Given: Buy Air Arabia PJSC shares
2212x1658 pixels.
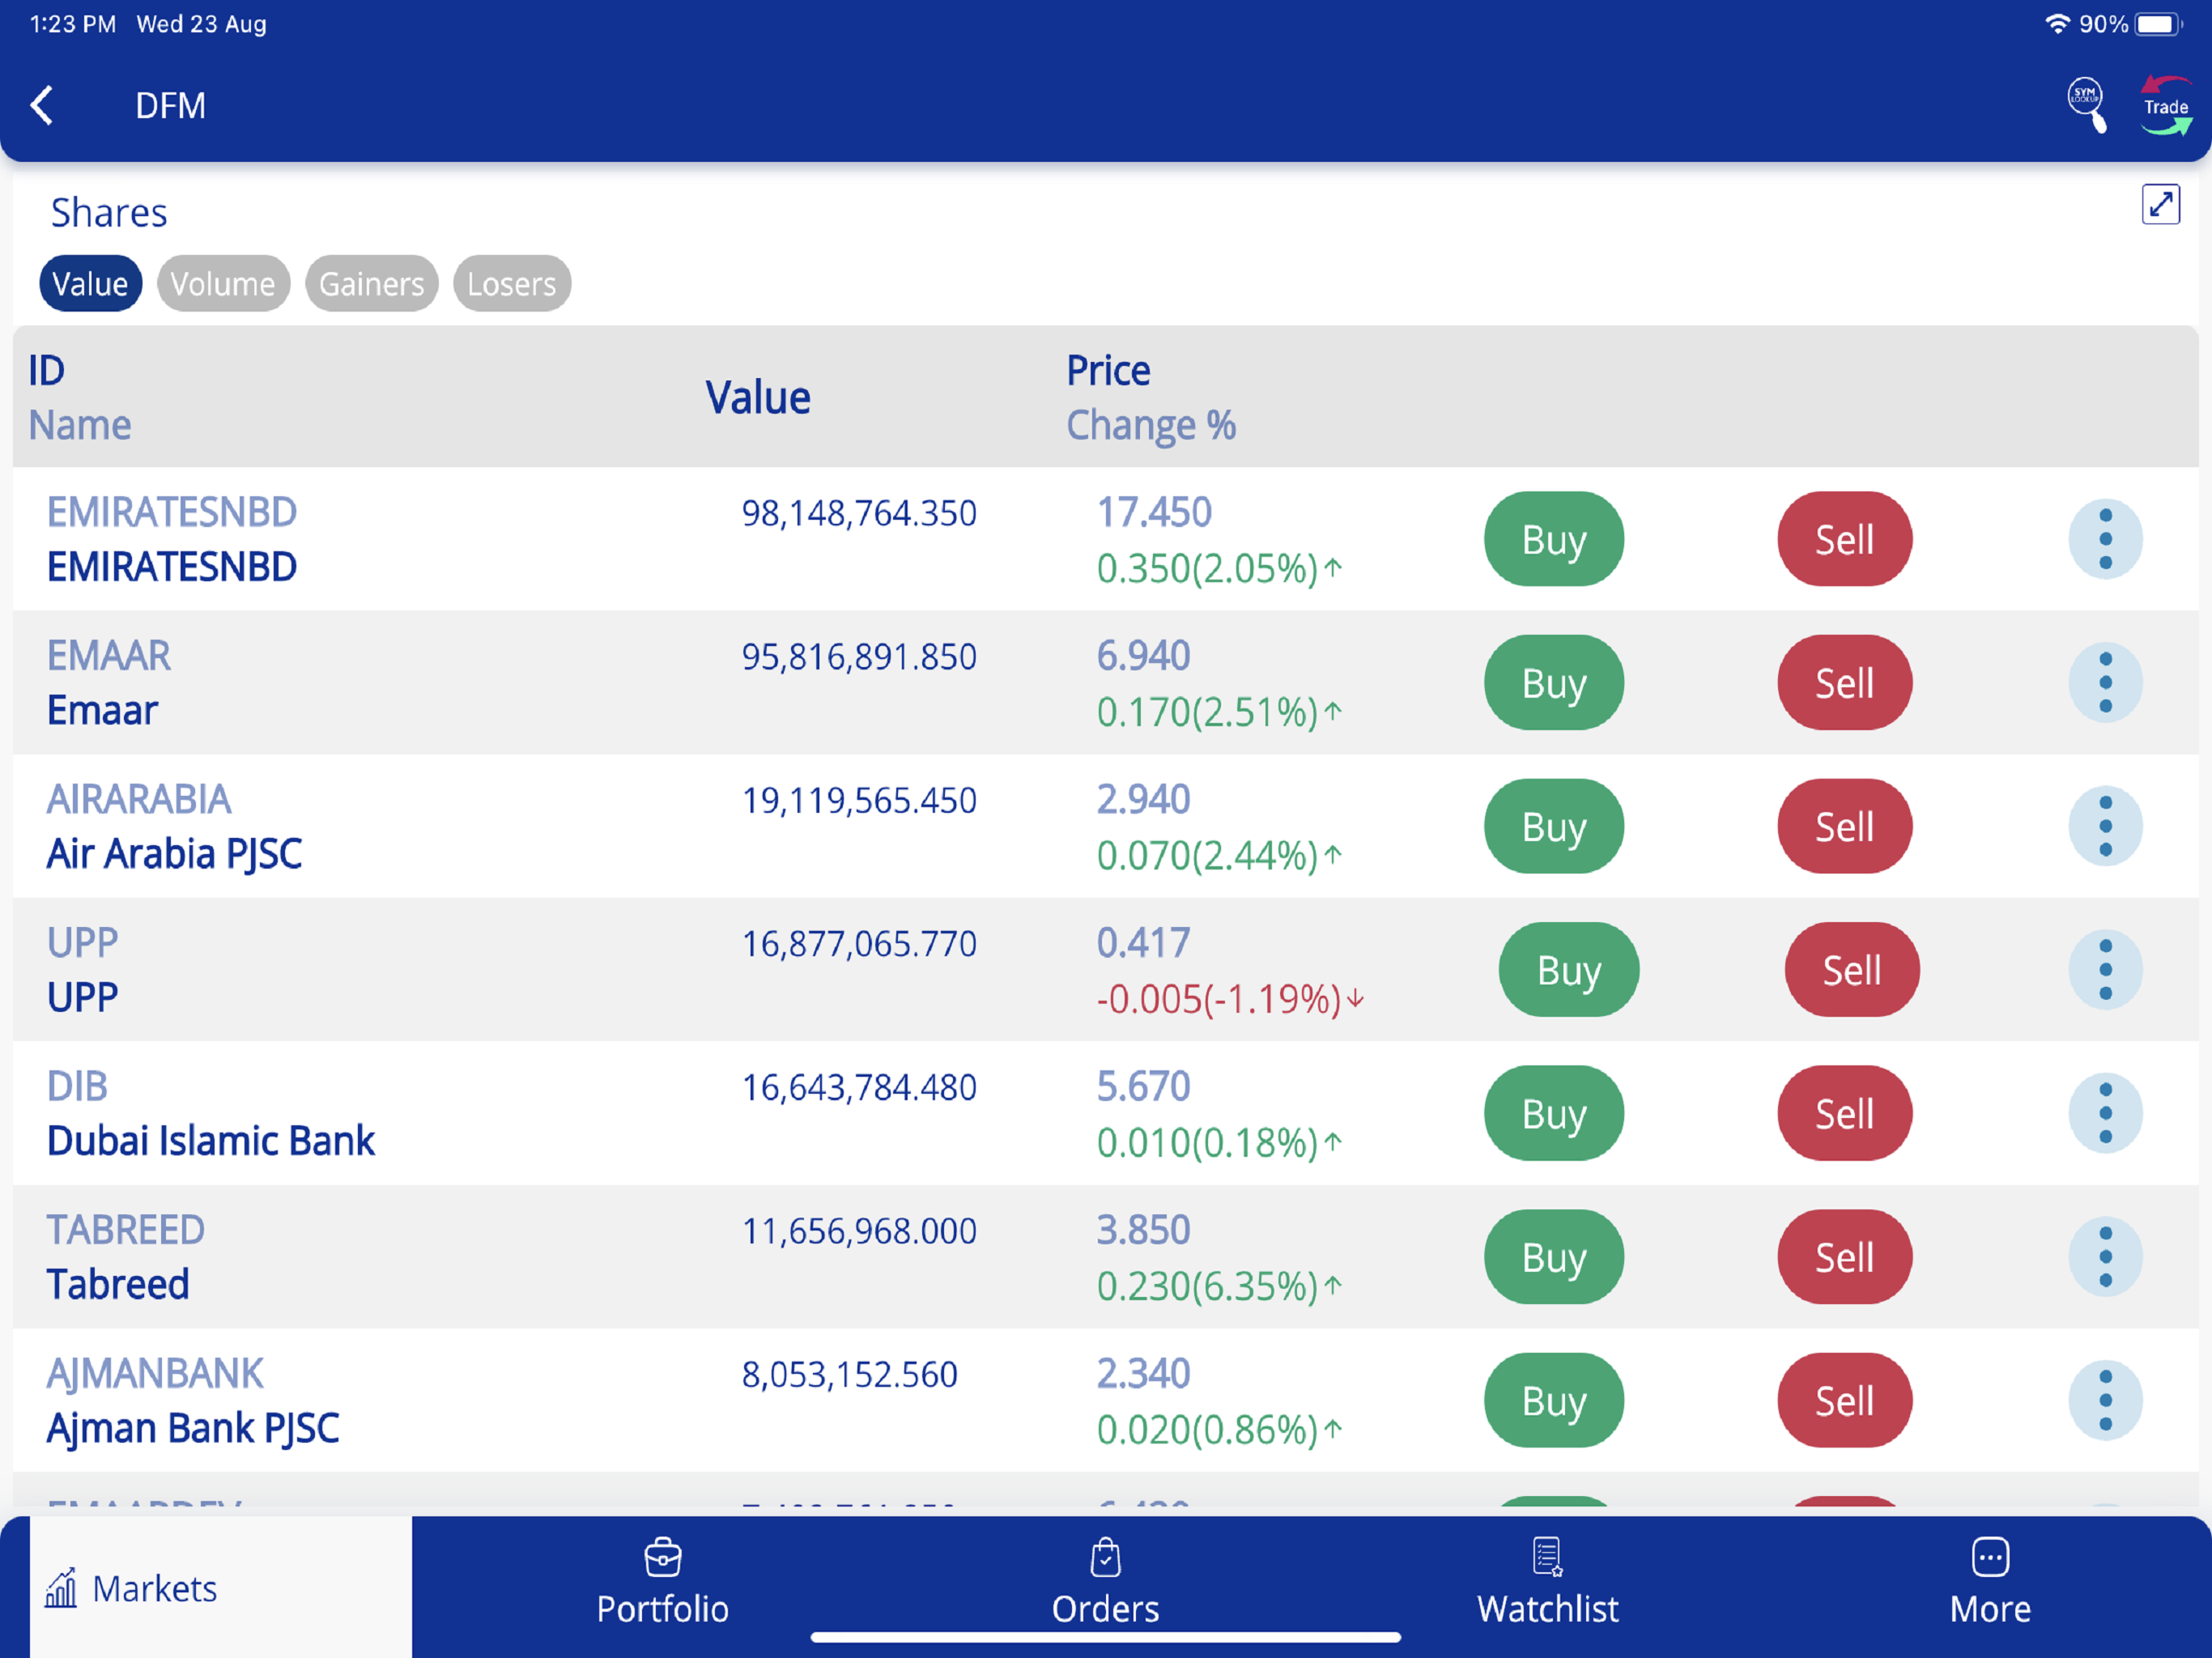Looking at the screenshot, I should [x=1554, y=826].
